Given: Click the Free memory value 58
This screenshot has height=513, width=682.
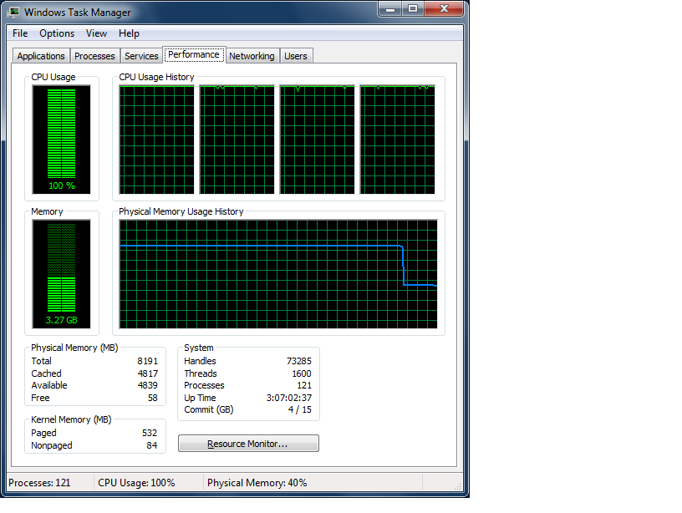Looking at the screenshot, I should tap(153, 398).
